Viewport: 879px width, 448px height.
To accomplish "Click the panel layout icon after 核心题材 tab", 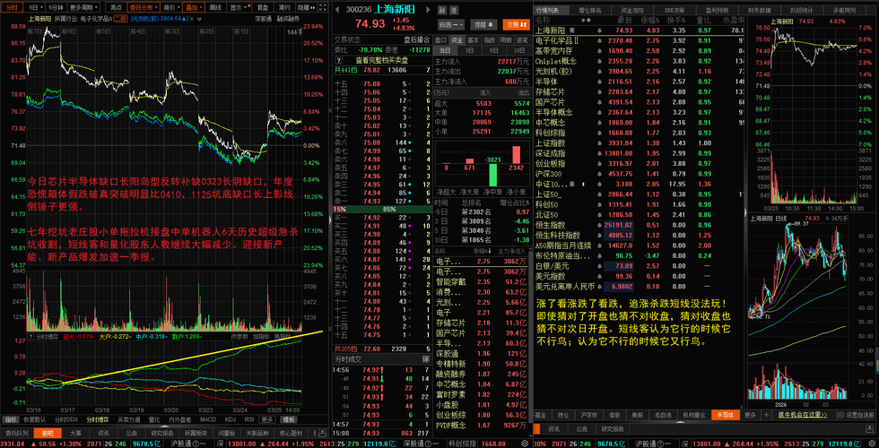I will [322, 433].
